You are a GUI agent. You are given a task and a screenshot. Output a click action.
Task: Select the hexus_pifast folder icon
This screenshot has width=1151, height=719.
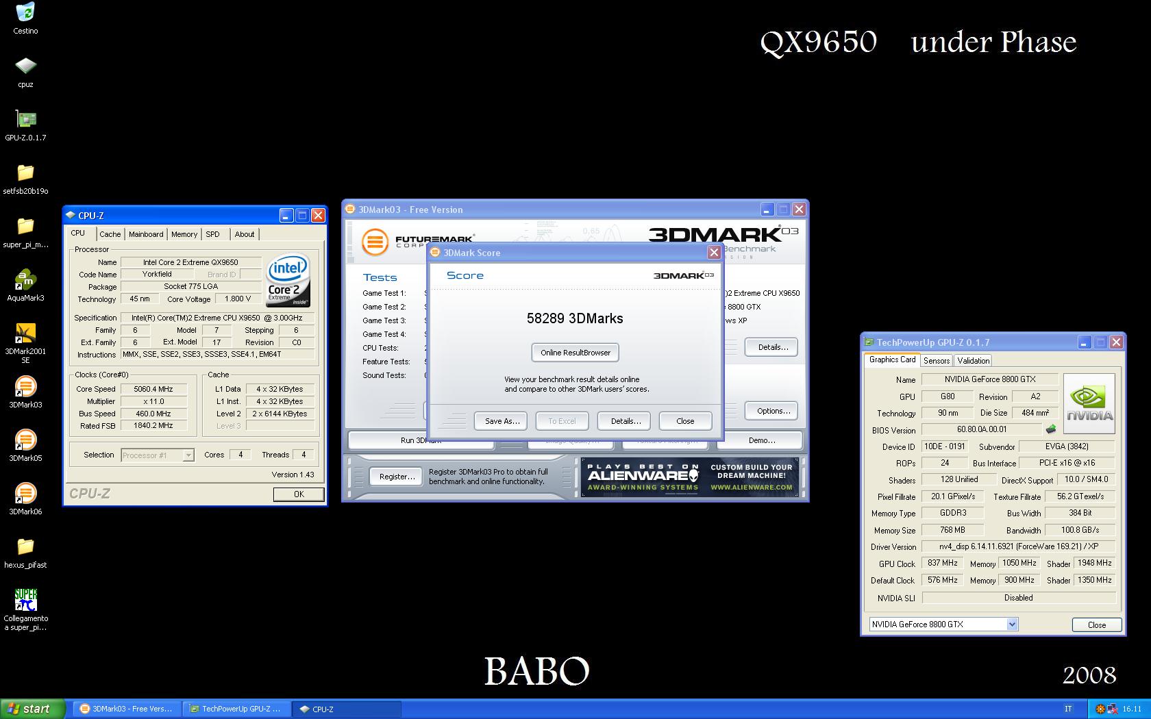coord(25,546)
